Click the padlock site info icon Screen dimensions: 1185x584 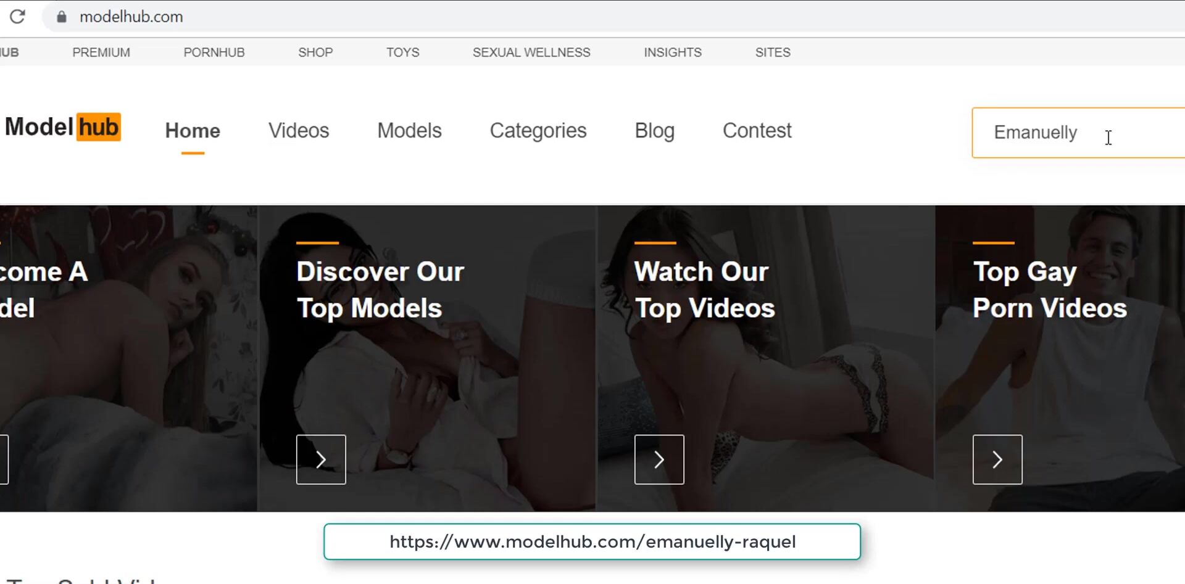pos(62,17)
